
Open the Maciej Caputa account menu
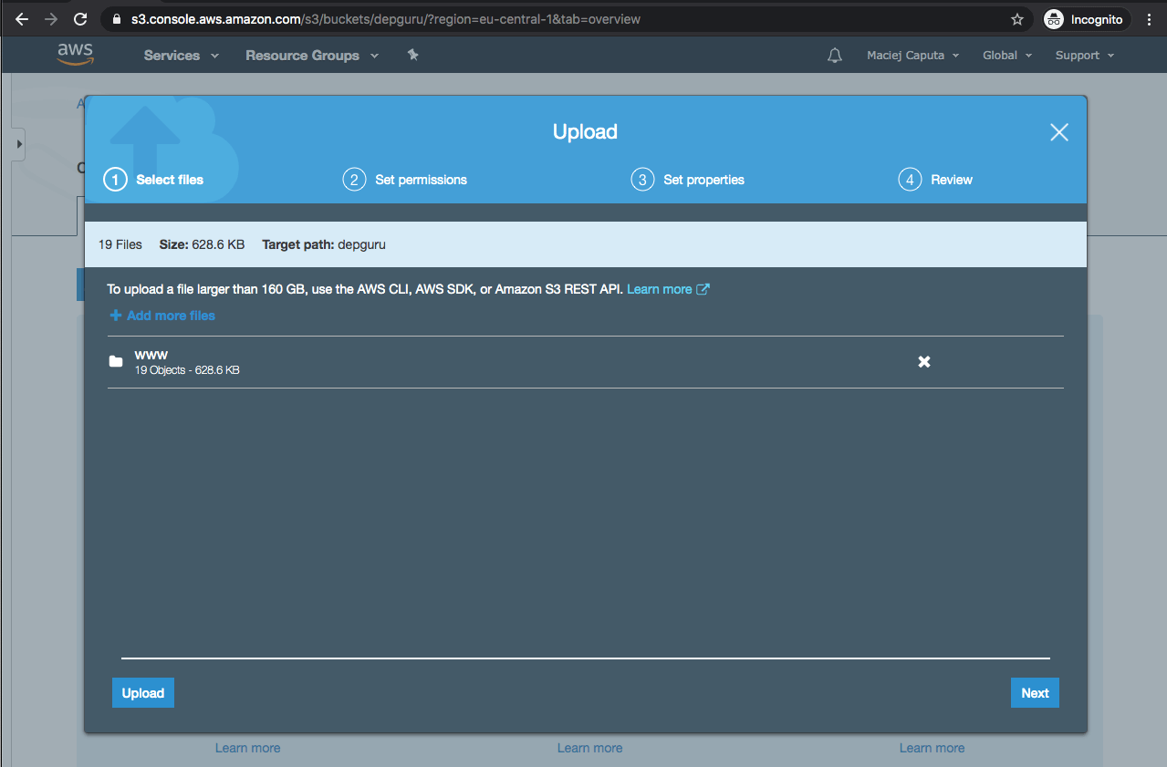click(912, 56)
